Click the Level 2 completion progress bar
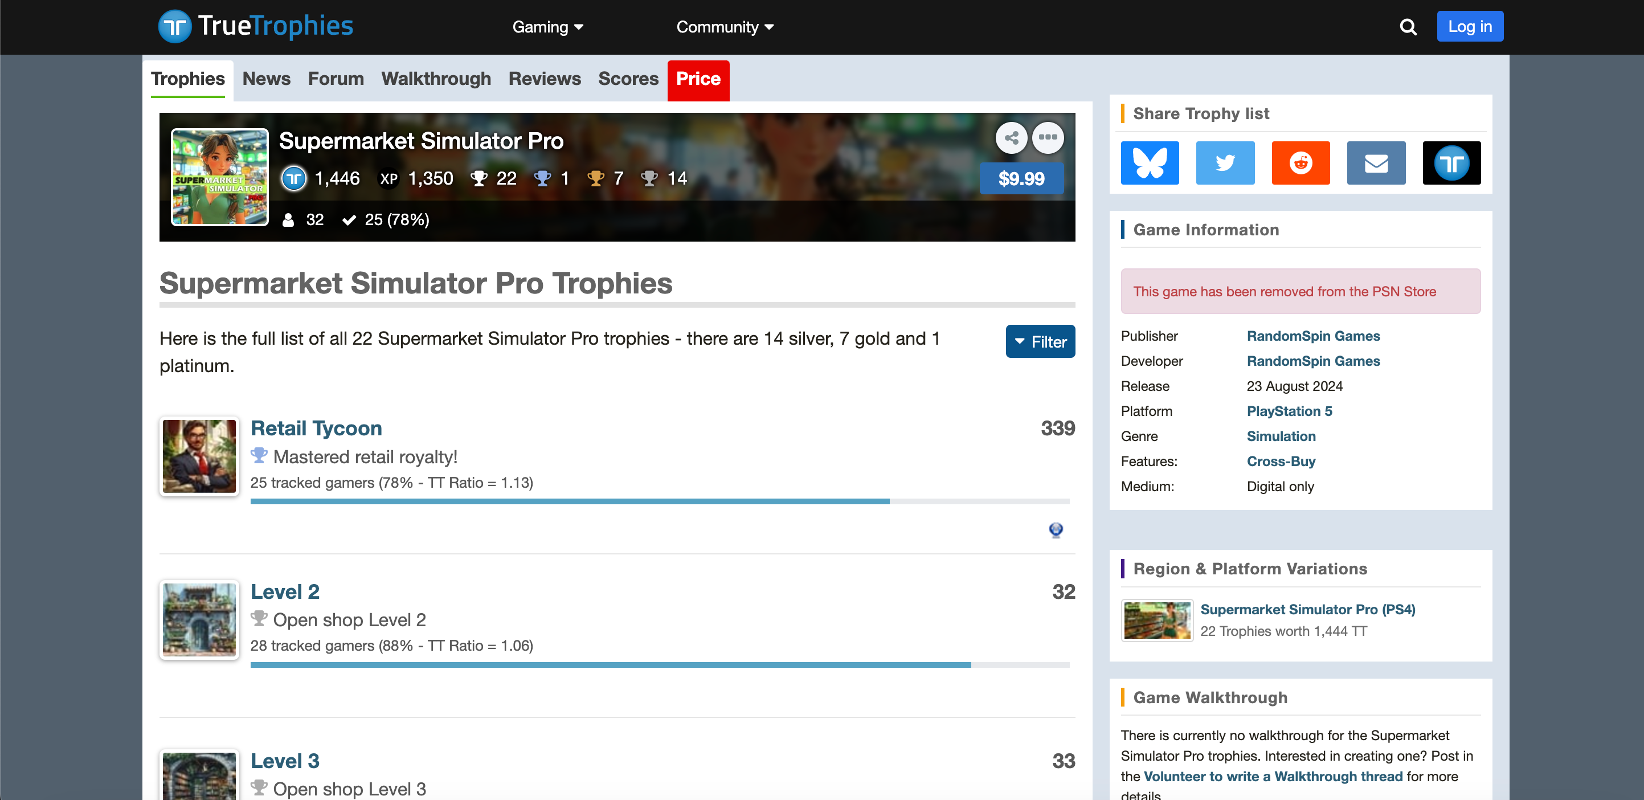Screen dimensions: 1644x800 (x=660, y=664)
